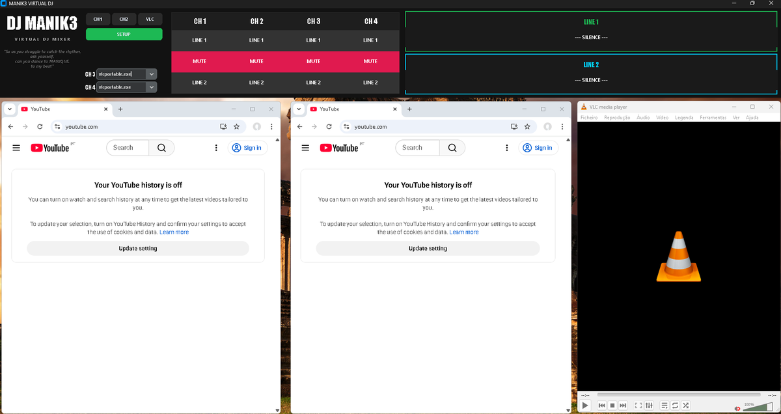Click Search field in left YouTube window

(x=128, y=148)
